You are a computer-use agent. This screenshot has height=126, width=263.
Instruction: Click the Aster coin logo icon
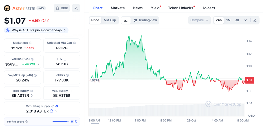point(7,8)
